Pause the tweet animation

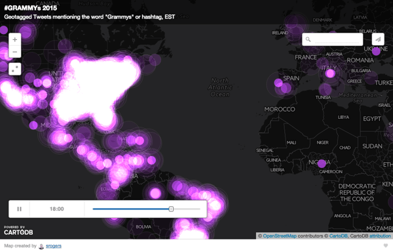(19, 209)
